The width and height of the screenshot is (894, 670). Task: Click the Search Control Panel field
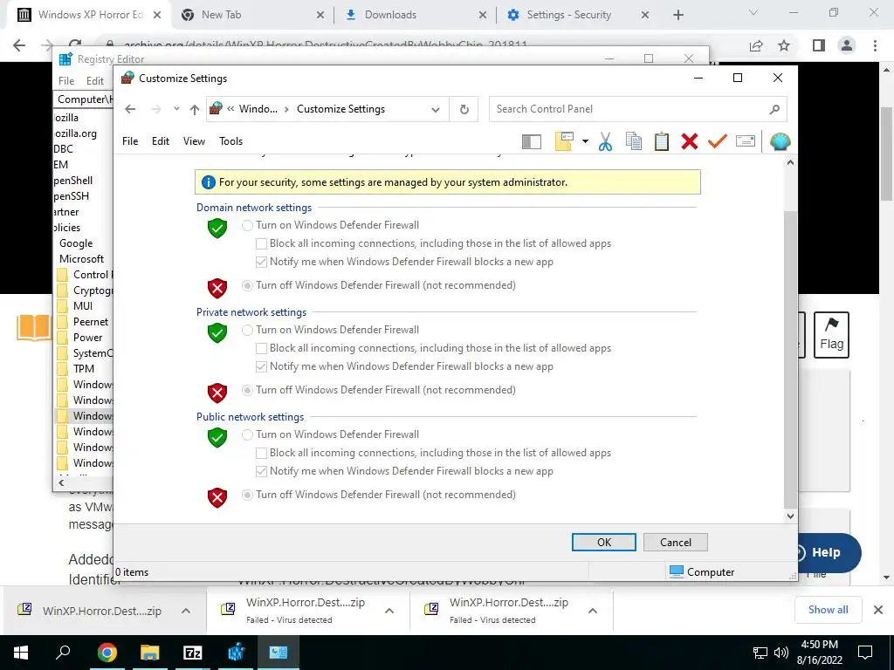pyautogui.click(x=638, y=109)
